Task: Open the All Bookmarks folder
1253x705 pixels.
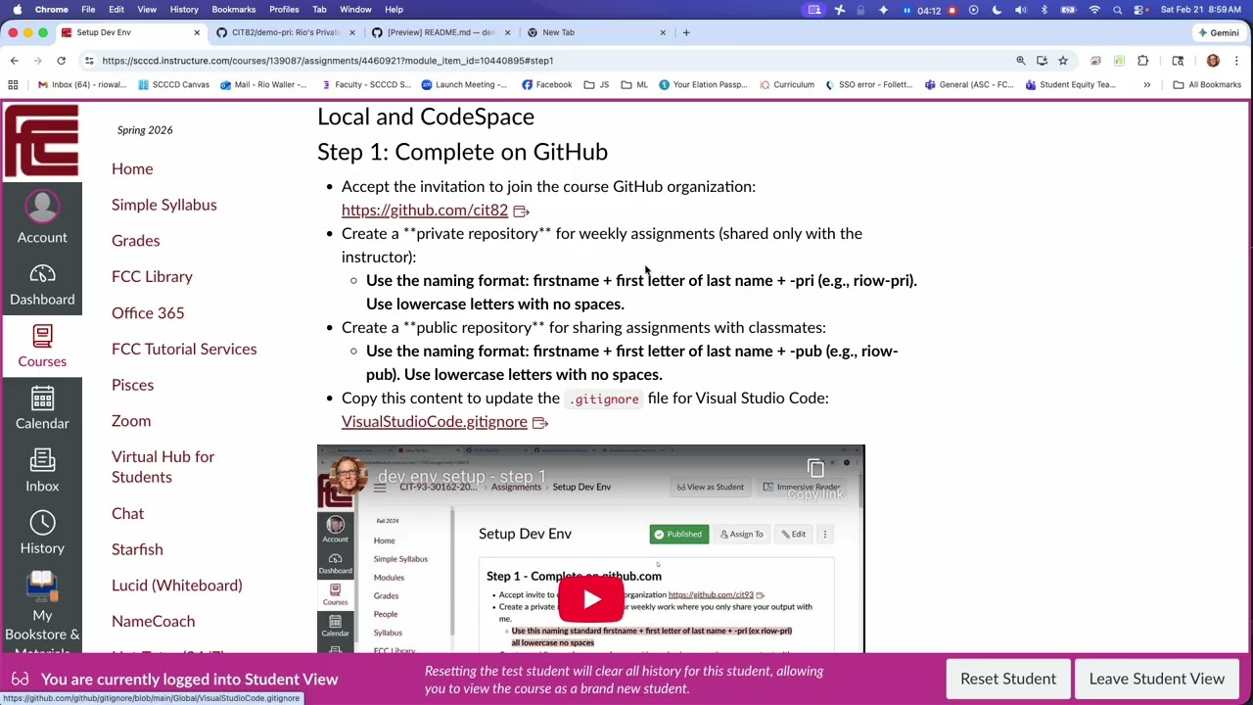Action: (x=1208, y=85)
